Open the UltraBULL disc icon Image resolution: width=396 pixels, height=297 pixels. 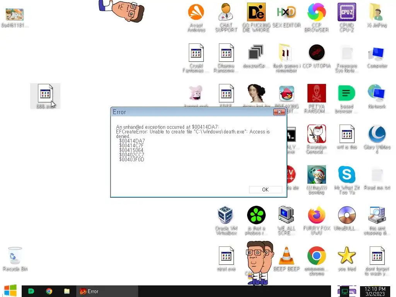[x=347, y=218]
